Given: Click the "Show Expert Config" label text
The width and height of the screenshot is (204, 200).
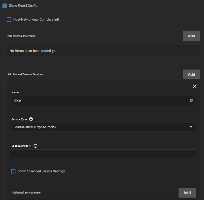Looking at the screenshot, I should tap(23, 6).
